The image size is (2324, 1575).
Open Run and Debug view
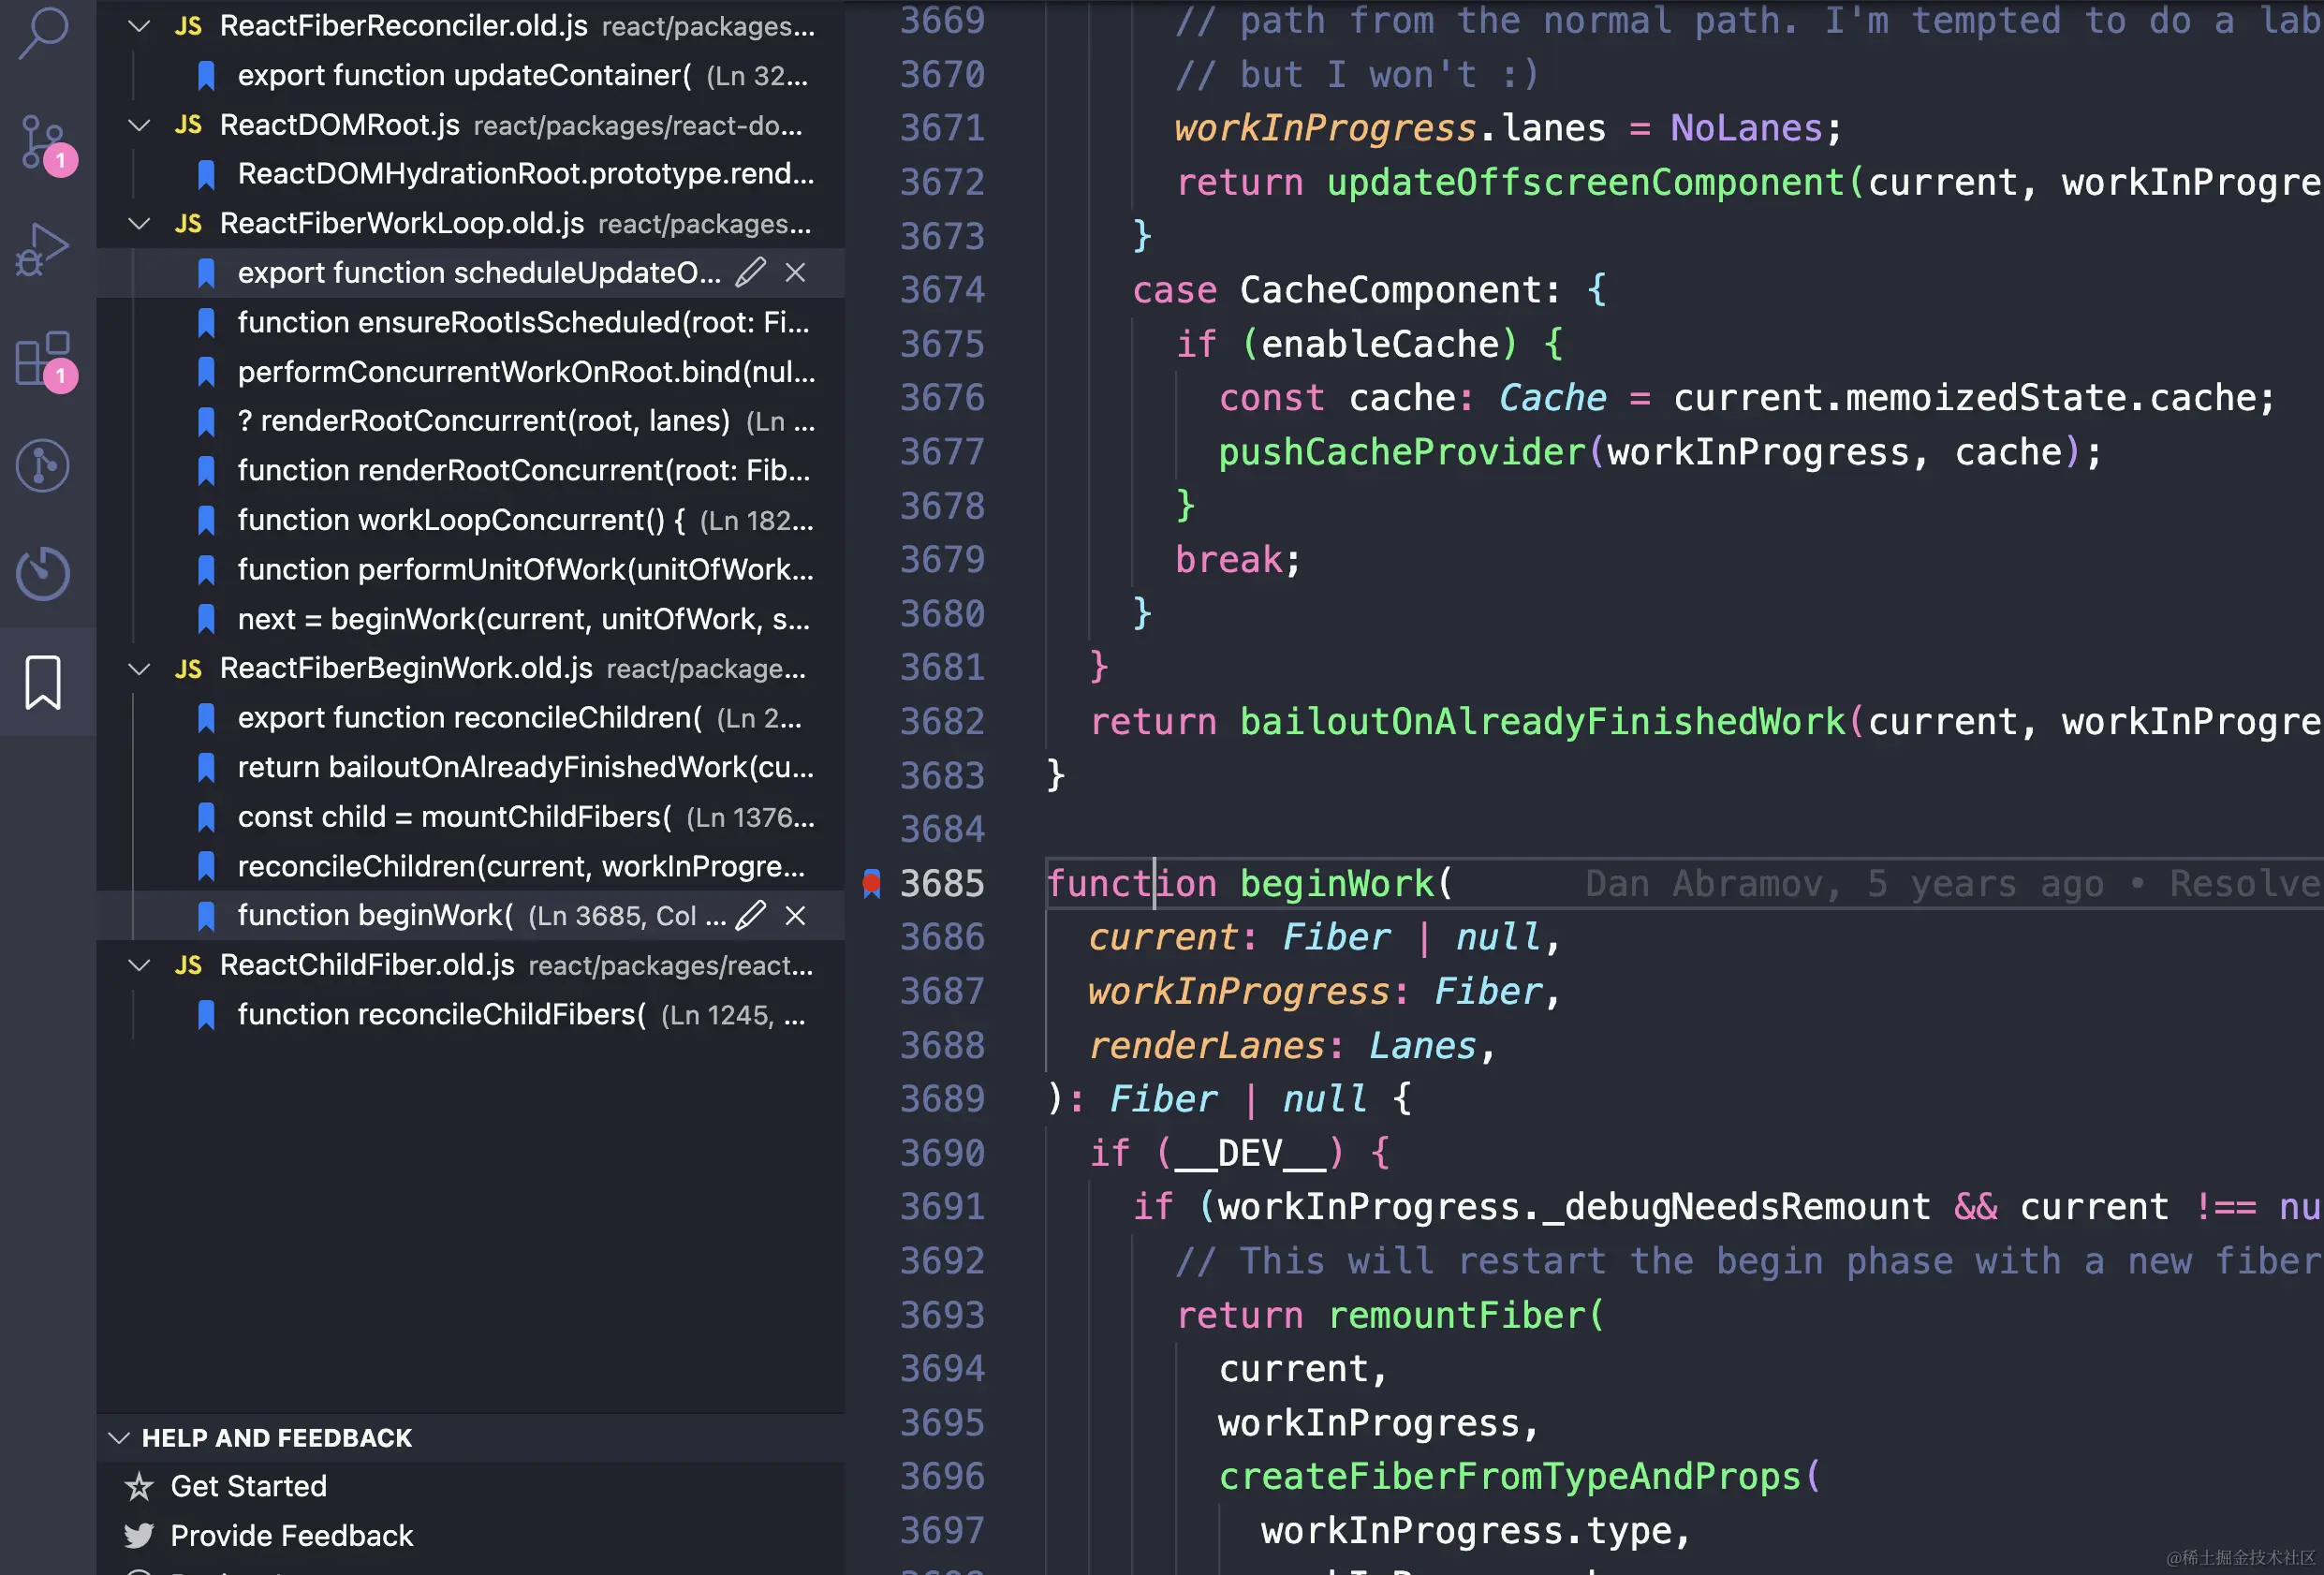point(44,250)
